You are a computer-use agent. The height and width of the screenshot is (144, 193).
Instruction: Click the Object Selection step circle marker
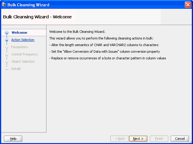coord(7,61)
